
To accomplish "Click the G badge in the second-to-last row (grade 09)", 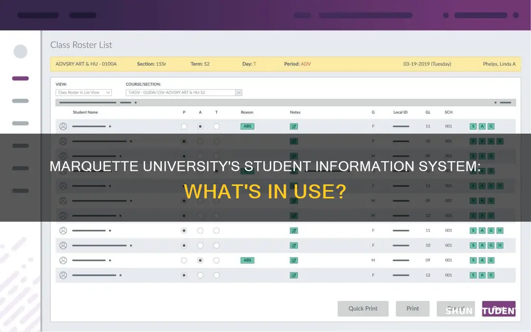I will point(491,261).
